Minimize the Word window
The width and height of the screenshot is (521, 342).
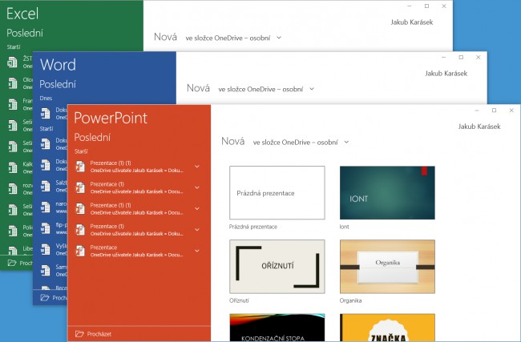[443, 58]
